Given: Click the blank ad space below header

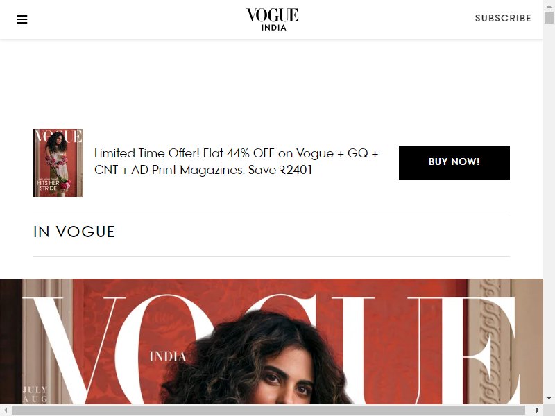Looking at the screenshot, I should pyautogui.click(x=271, y=78).
